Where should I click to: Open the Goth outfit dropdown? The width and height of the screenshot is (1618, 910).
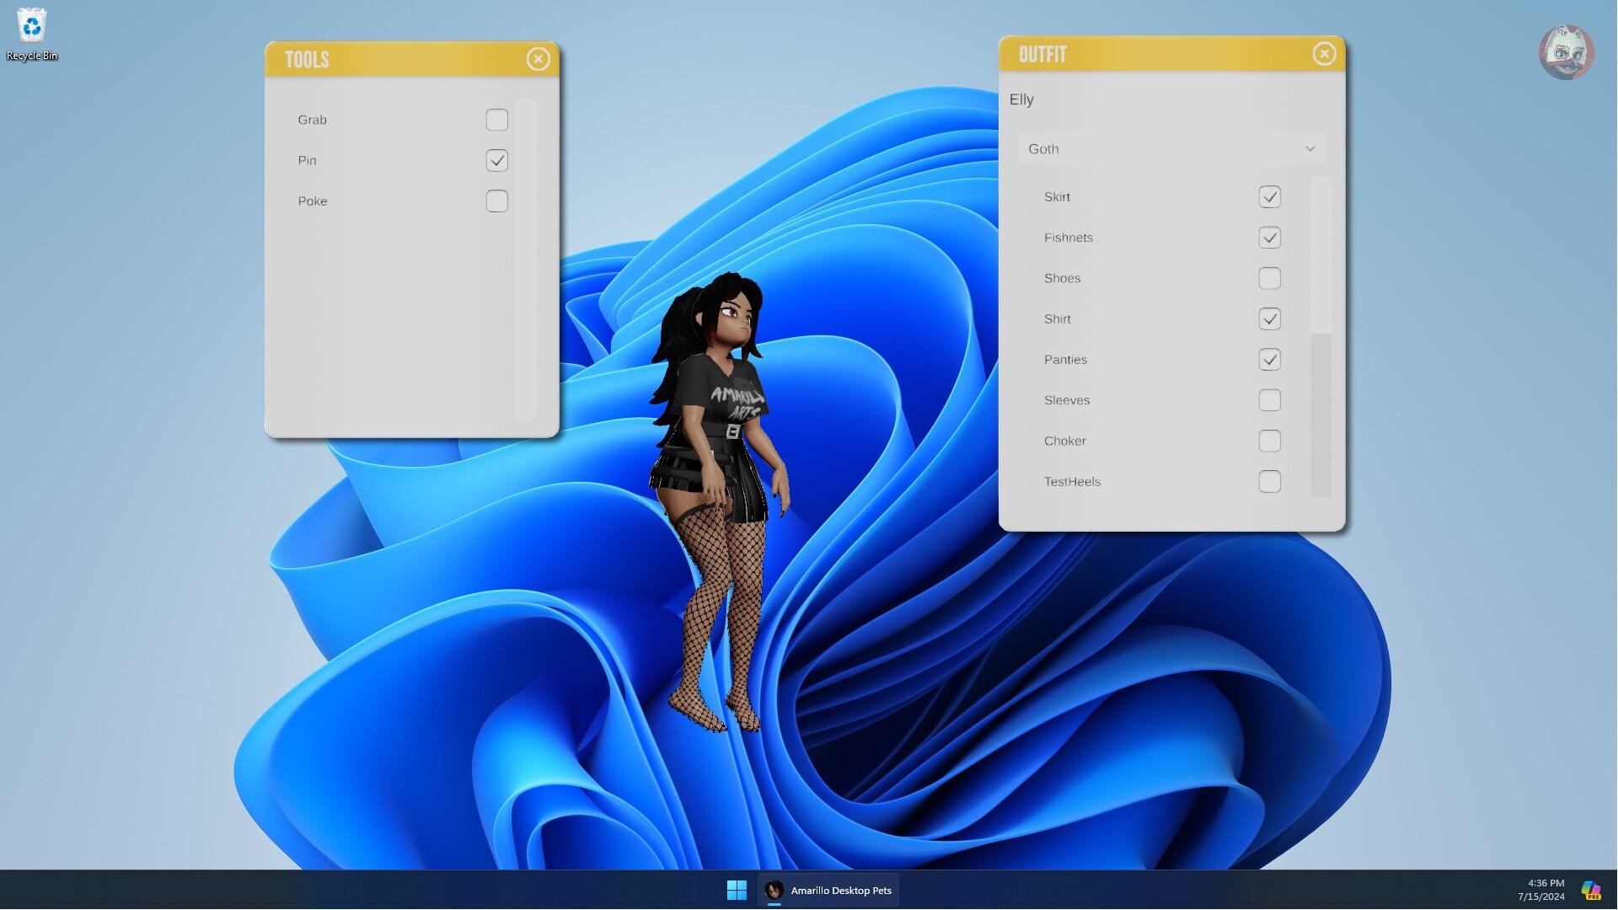click(1170, 148)
